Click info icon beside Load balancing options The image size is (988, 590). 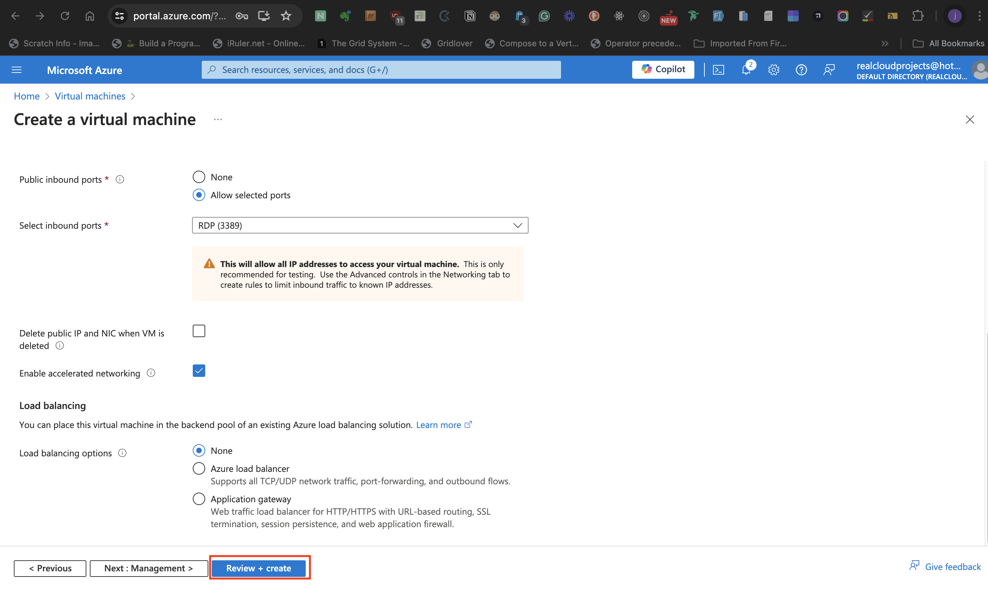[122, 453]
